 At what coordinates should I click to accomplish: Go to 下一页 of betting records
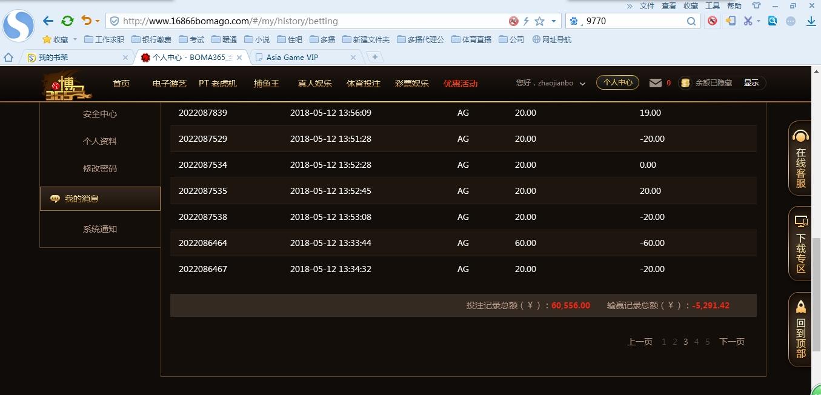[x=732, y=342]
